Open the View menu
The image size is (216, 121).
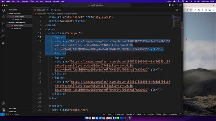(32, 1)
